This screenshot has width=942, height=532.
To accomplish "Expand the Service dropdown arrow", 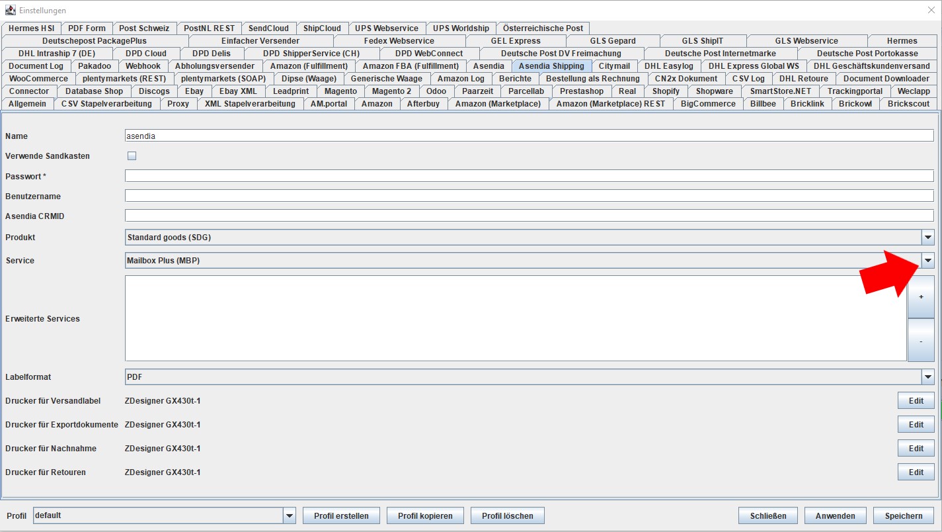I will point(928,261).
